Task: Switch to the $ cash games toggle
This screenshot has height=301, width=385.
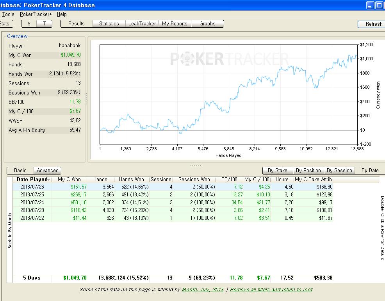Action: tap(29, 24)
